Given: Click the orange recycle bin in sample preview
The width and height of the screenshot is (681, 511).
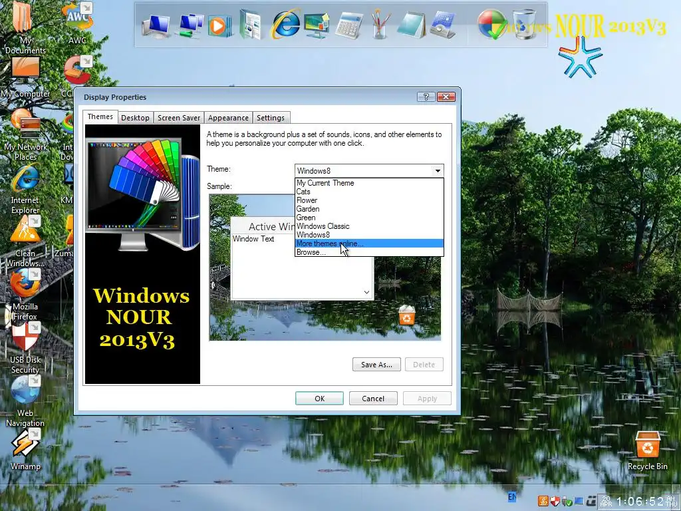Looking at the screenshot, I should coord(406,315).
